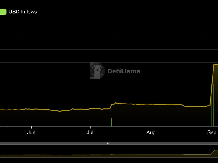Viewport: 218px width, 163px height.
Task: Click the small green inflow bar in July
Action: pos(112,122)
